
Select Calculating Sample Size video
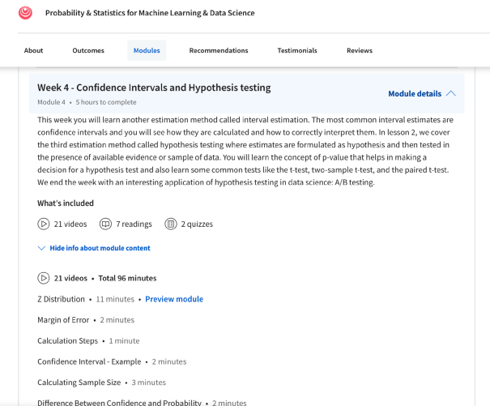[x=79, y=382]
